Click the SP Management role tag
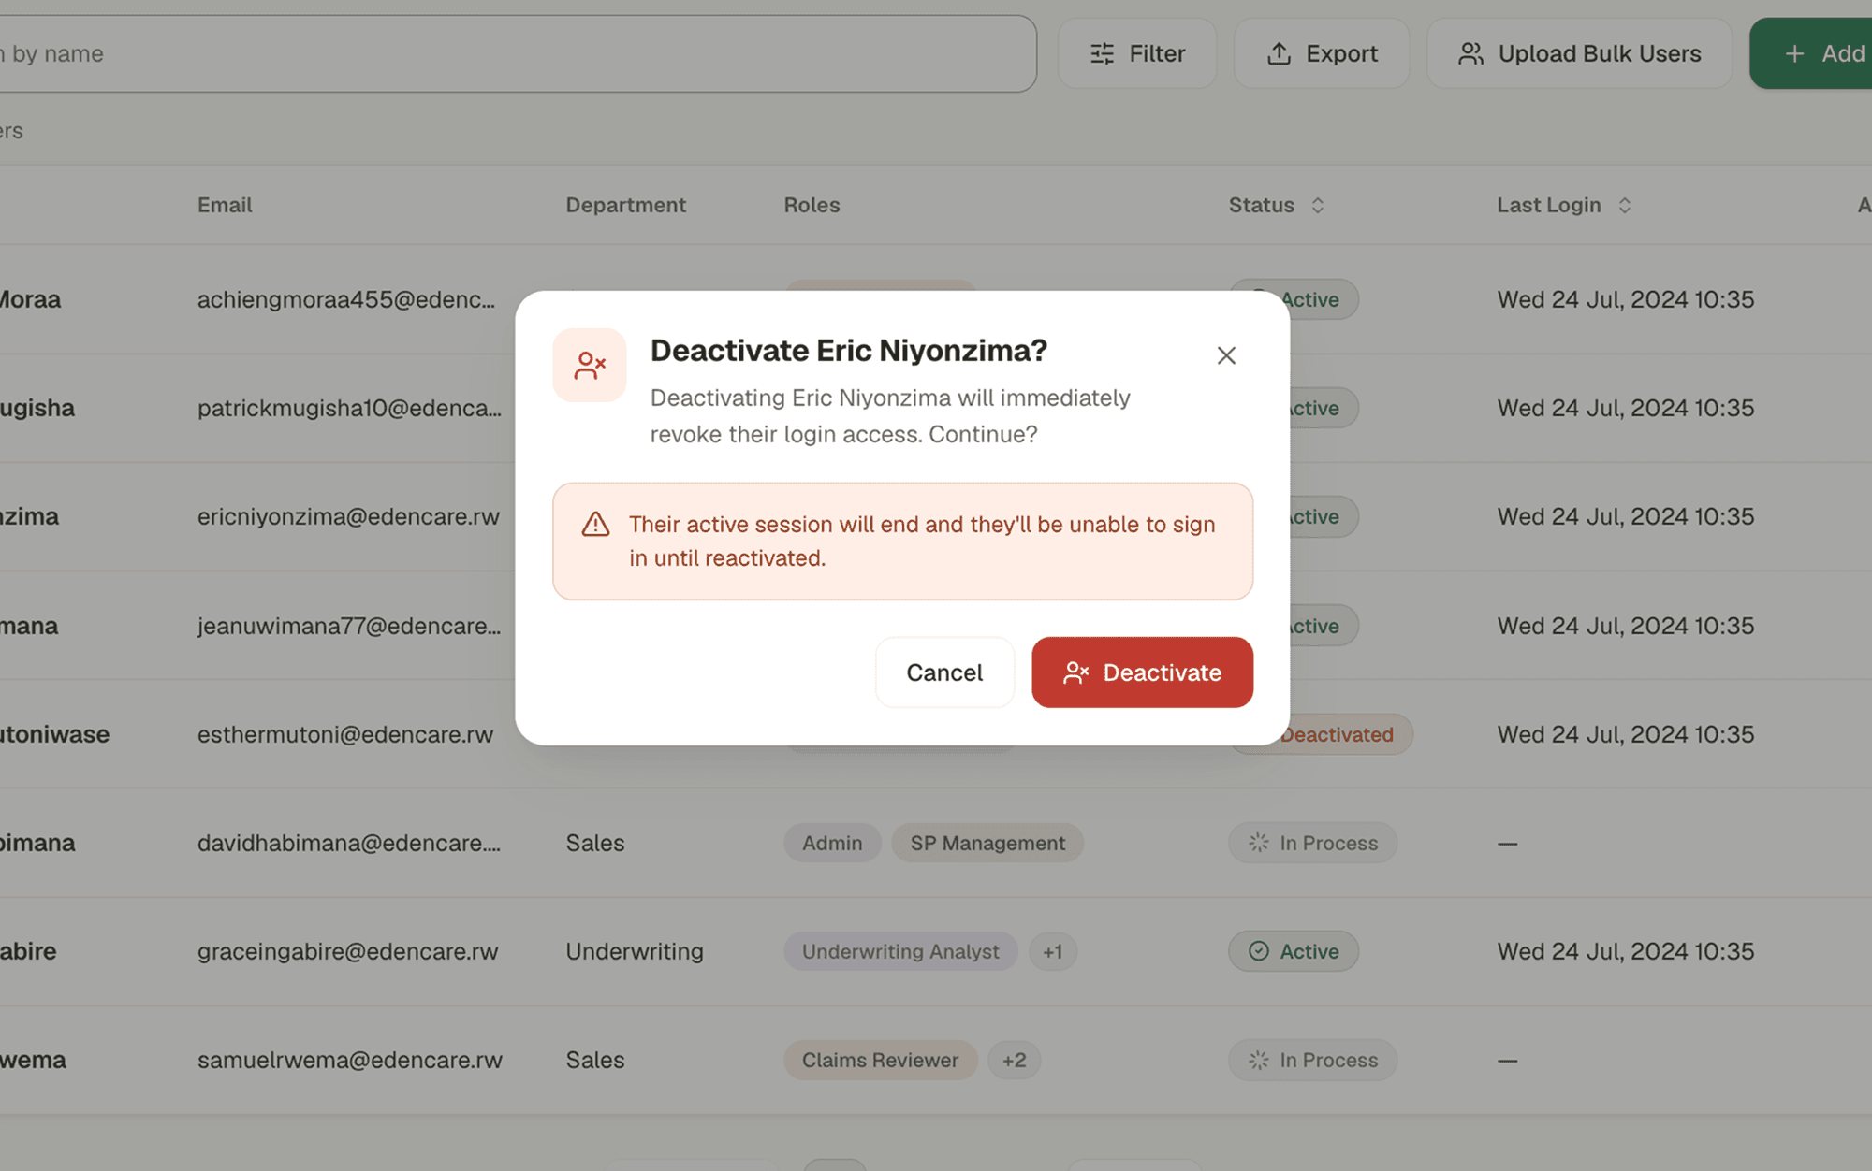 (x=987, y=843)
